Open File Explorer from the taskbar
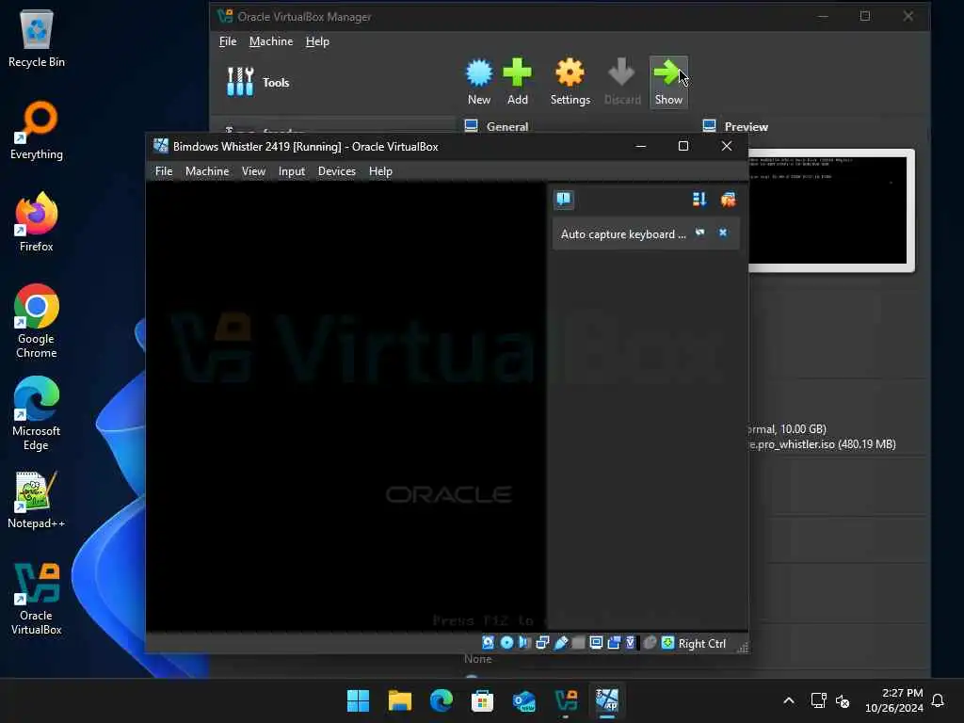This screenshot has height=723, width=964. (399, 700)
